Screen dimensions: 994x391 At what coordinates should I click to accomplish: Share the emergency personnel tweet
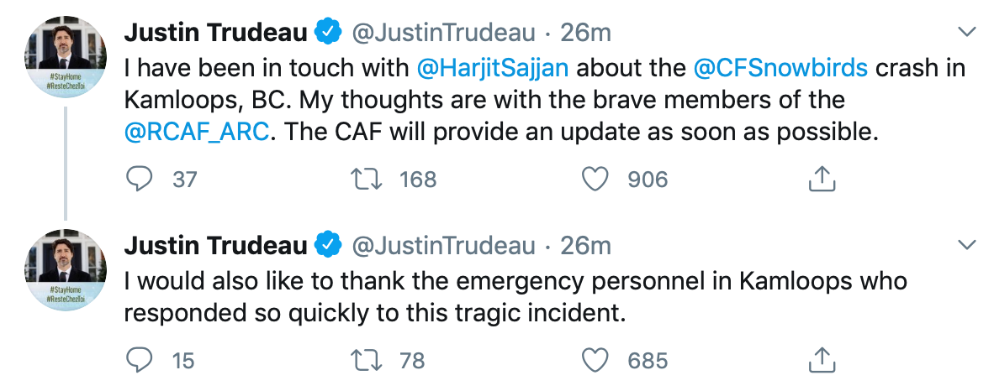821,361
